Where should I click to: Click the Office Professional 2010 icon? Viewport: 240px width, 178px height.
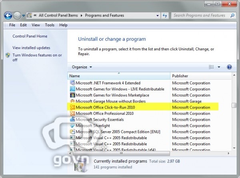click(72, 113)
